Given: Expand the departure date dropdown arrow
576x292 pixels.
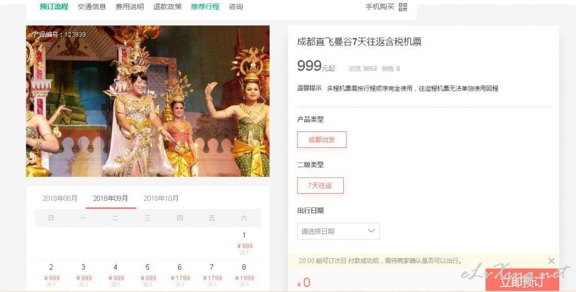Looking at the screenshot, I should pyautogui.click(x=371, y=231).
